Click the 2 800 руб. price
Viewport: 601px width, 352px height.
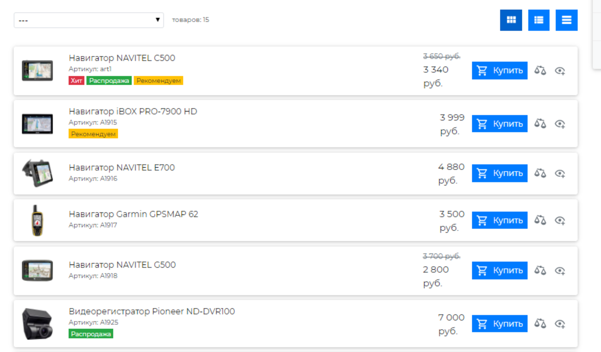[x=436, y=276]
